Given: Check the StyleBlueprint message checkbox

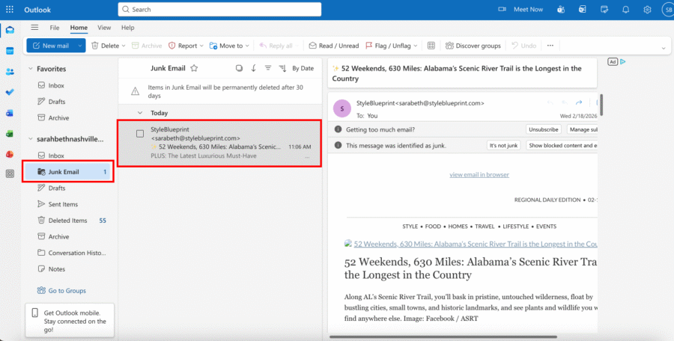Looking at the screenshot, I should click(140, 134).
